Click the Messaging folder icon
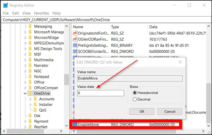The width and height of the screenshot is (212, 135). click(30, 26)
